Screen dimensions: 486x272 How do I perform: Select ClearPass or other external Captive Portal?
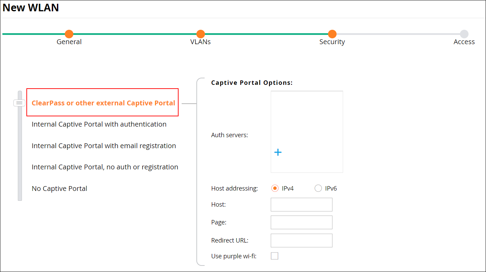[102, 102]
